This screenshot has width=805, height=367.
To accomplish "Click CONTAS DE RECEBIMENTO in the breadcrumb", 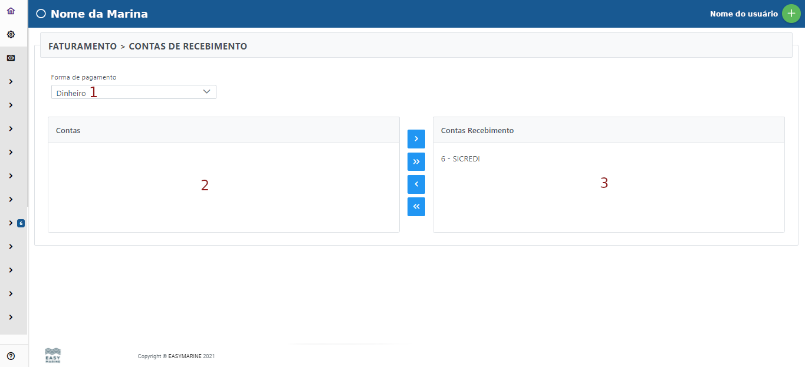I will (188, 46).
